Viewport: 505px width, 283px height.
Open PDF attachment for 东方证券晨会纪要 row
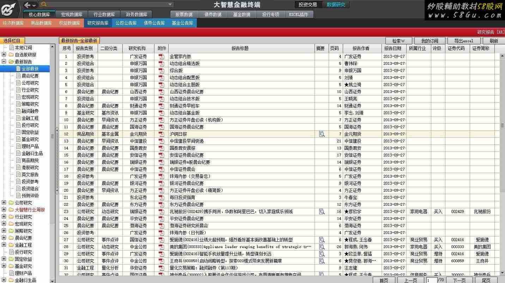162,204
